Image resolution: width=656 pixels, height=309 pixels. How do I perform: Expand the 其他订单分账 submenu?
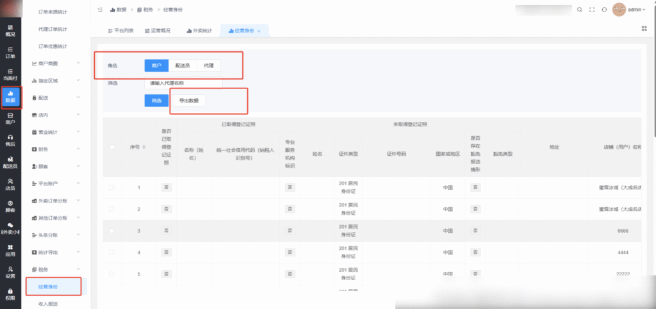[x=56, y=218]
